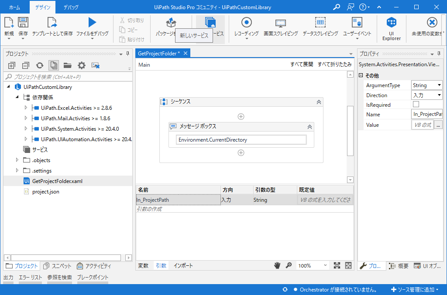Image resolution: width=447 pixels, height=295 pixels.
Task: Toggle the Overview minimap icon
Action: pyautogui.click(x=348, y=265)
